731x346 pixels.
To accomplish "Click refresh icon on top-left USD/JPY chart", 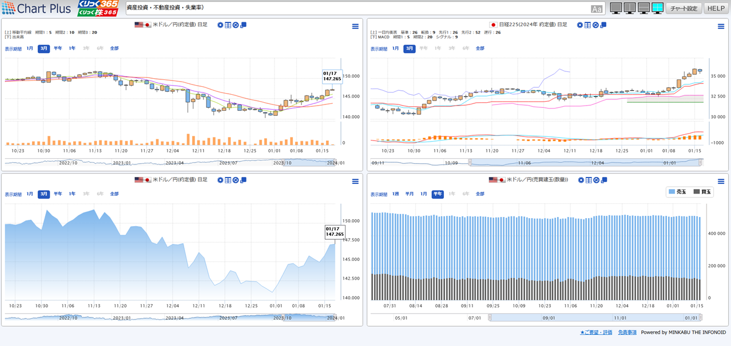I will [235, 25].
